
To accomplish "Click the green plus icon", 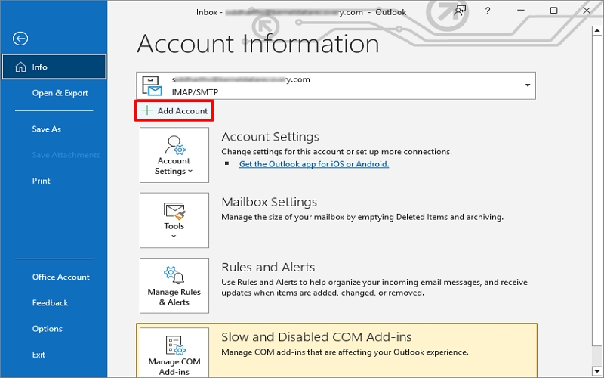I will (x=146, y=110).
